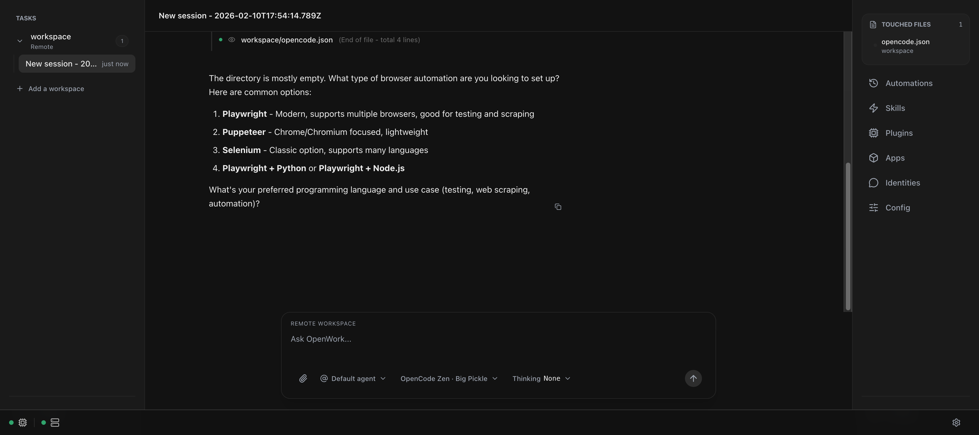Open the Apps section
The width and height of the screenshot is (979, 435).
(x=895, y=158)
